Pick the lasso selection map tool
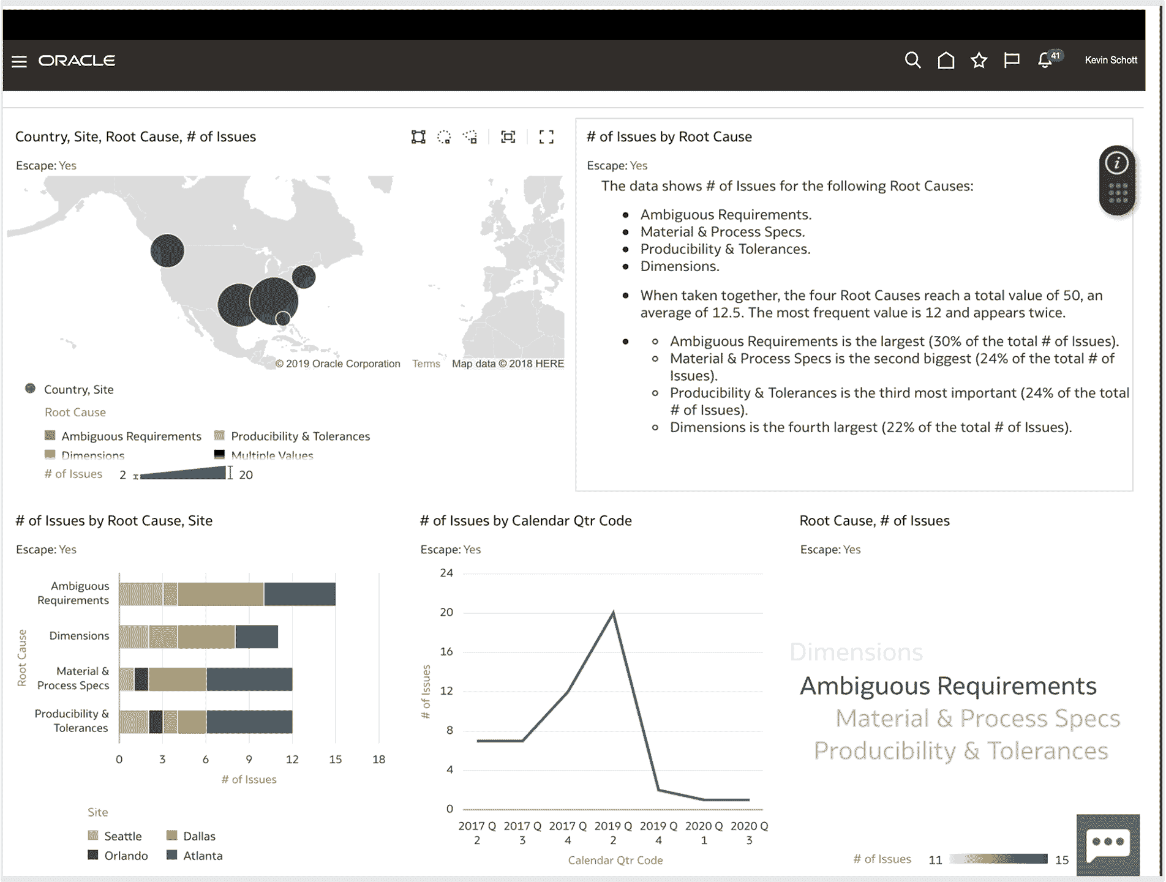Viewport: 1166px width, 882px height. (470, 137)
